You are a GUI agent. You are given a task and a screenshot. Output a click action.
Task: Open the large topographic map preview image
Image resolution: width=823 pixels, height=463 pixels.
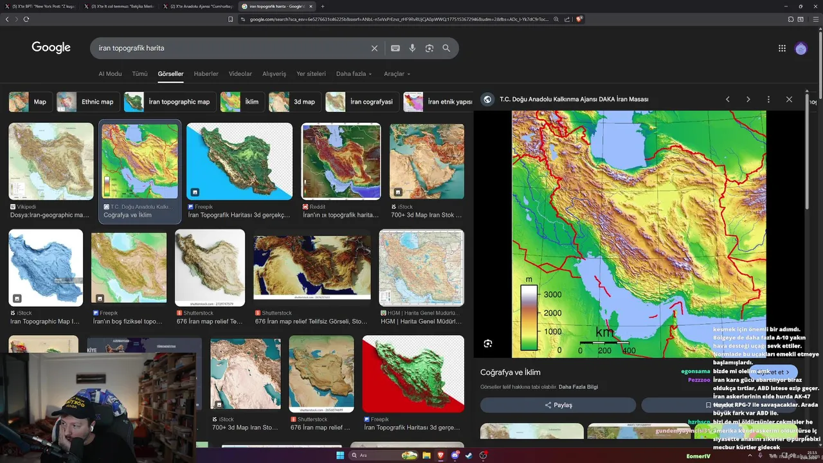point(639,234)
